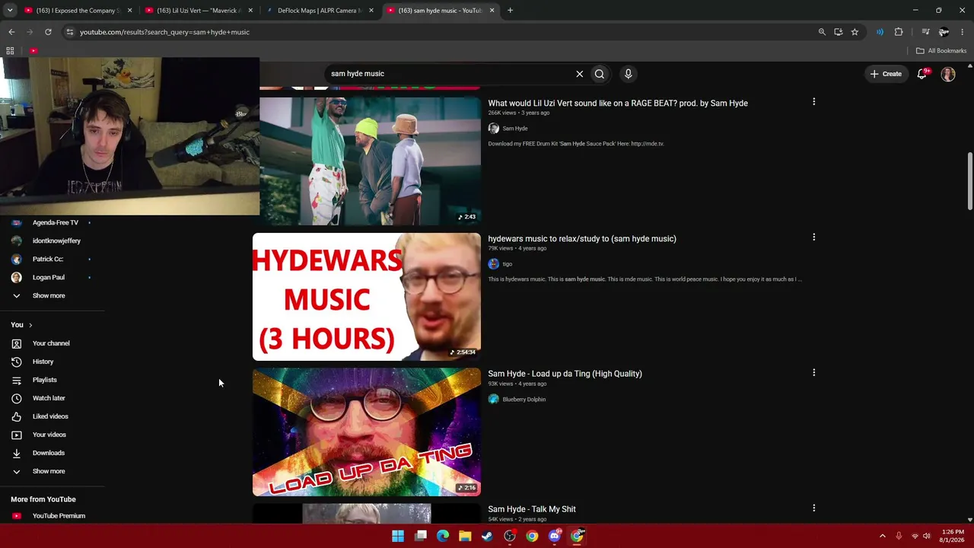974x548 pixels.
Task: Clear the YouTube search query
Action: tap(579, 74)
